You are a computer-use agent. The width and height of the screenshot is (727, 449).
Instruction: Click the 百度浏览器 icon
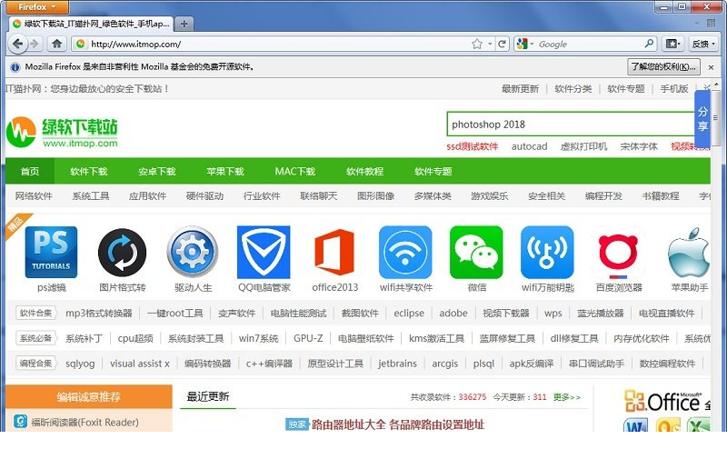(x=619, y=252)
